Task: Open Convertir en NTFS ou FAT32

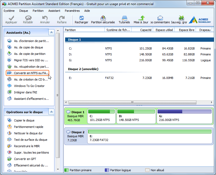Action: (x=28, y=73)
